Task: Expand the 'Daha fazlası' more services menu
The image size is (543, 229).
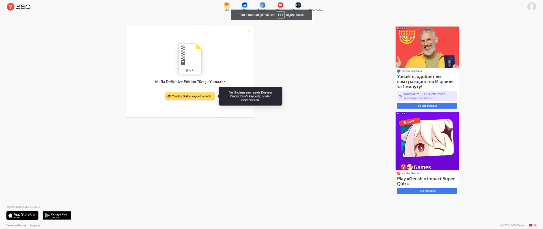Action: [x=316, y=7]
